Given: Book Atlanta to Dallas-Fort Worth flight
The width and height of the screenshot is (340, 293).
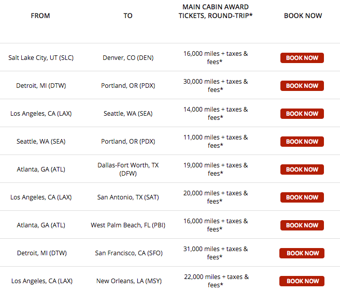Looking at the screenshot, I should click(x=302, y=169).
